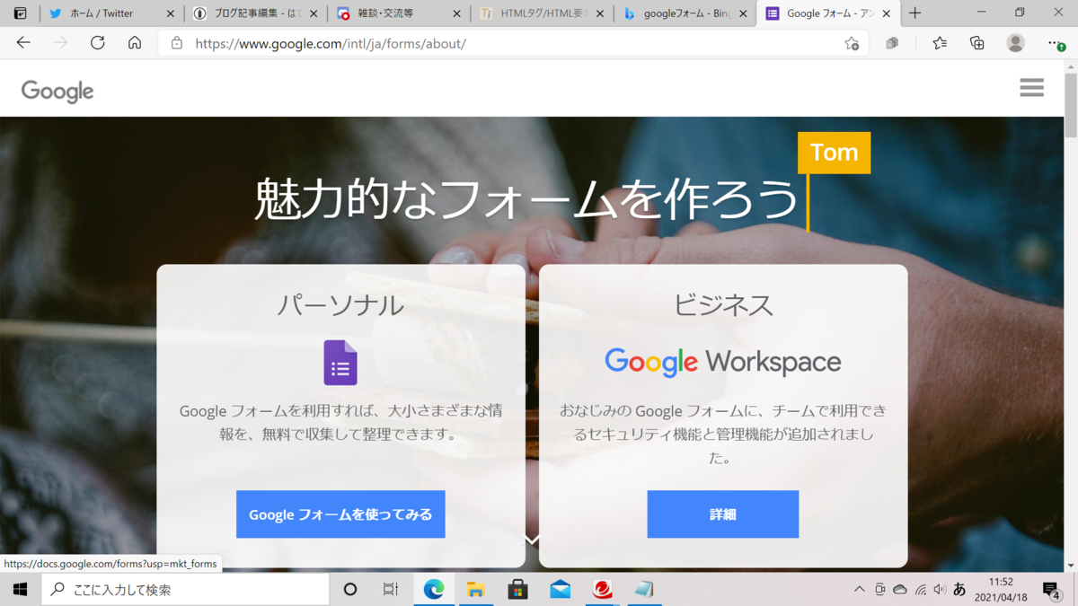Open the browser profile menu
The height and width of the screenshot is (606, 1078).
pyautogui.click(x=1015, y=42)
